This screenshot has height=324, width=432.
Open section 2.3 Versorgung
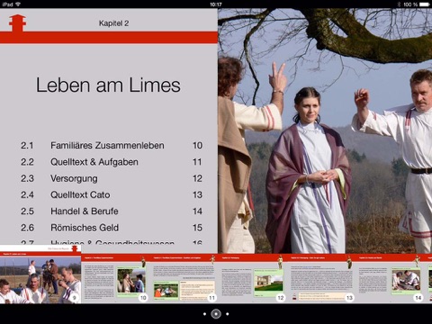[112, 178]
